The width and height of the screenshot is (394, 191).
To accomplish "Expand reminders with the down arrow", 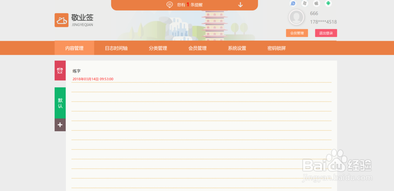I will click(240, 4).
